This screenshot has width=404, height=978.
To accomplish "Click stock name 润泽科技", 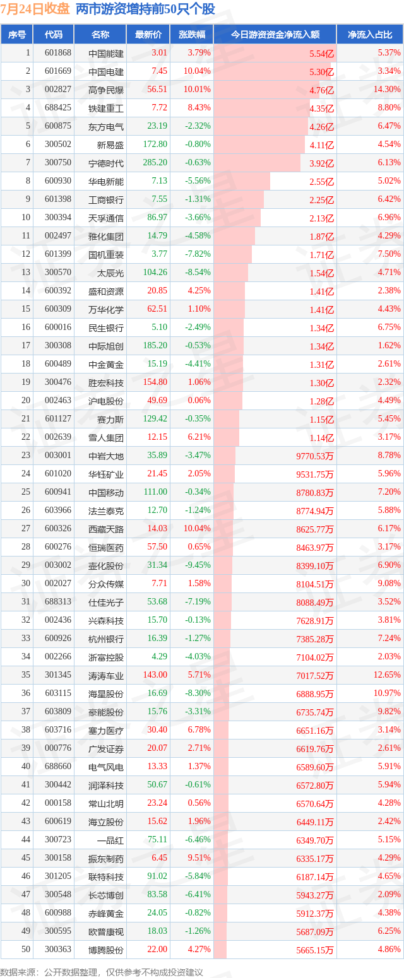I will pos(106,785).
